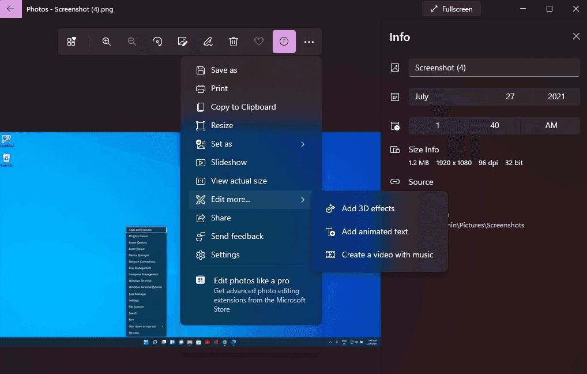Open the minute picker showing 40
Viewport: 587px width, 374px height.
(495, 126)
